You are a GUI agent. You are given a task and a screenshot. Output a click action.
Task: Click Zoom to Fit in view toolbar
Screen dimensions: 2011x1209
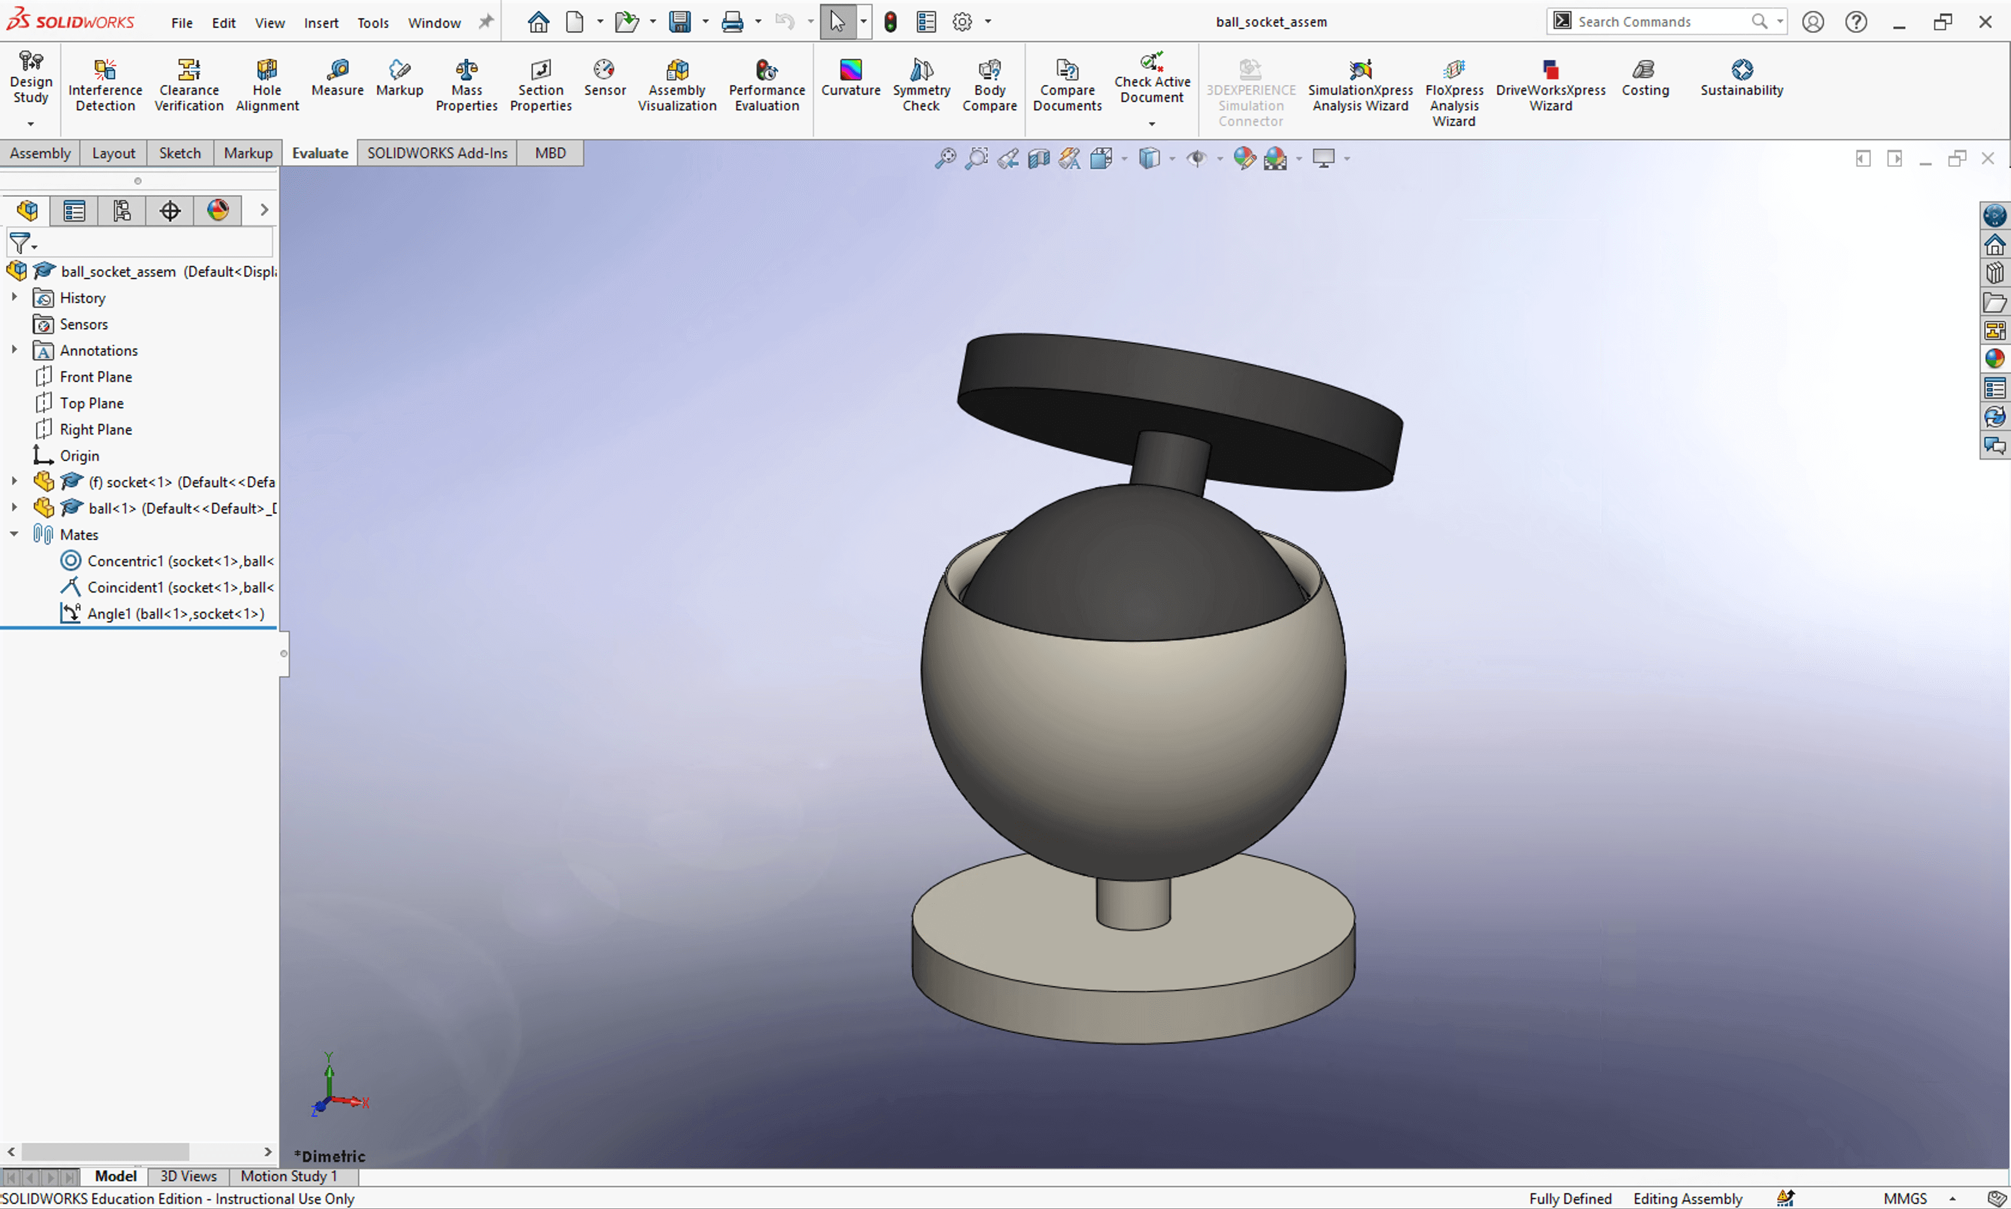945,158
